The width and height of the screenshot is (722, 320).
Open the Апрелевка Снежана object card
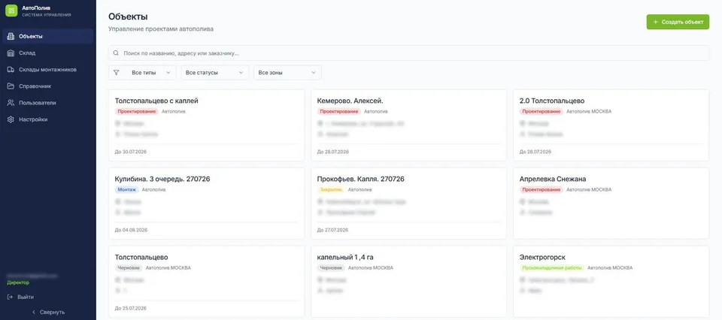click(x=611, y=204)
